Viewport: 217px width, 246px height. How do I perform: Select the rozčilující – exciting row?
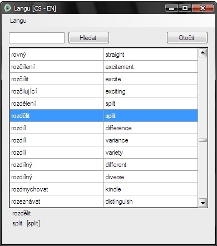[103, 91]
